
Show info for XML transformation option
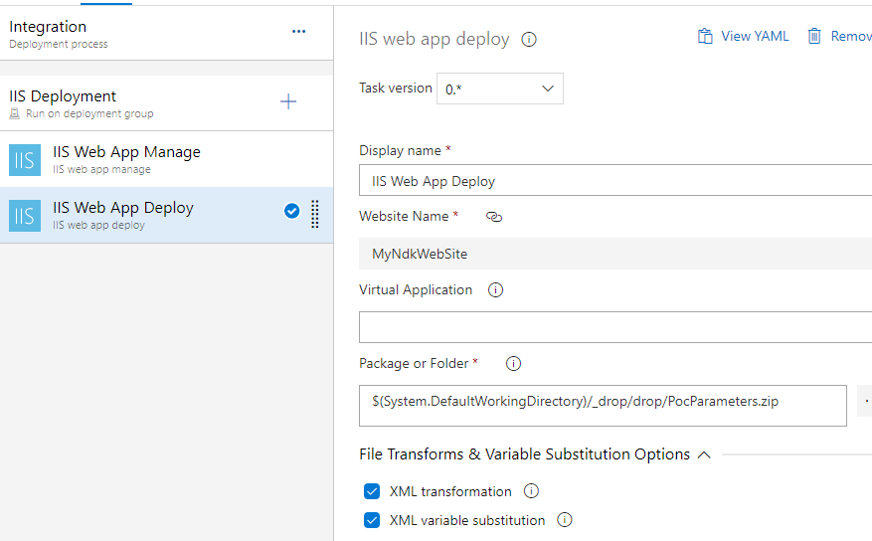531,491
